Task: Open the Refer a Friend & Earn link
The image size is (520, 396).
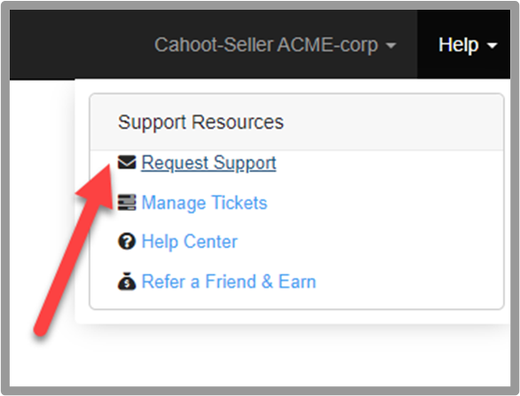Action: click(x=229, y=282)
